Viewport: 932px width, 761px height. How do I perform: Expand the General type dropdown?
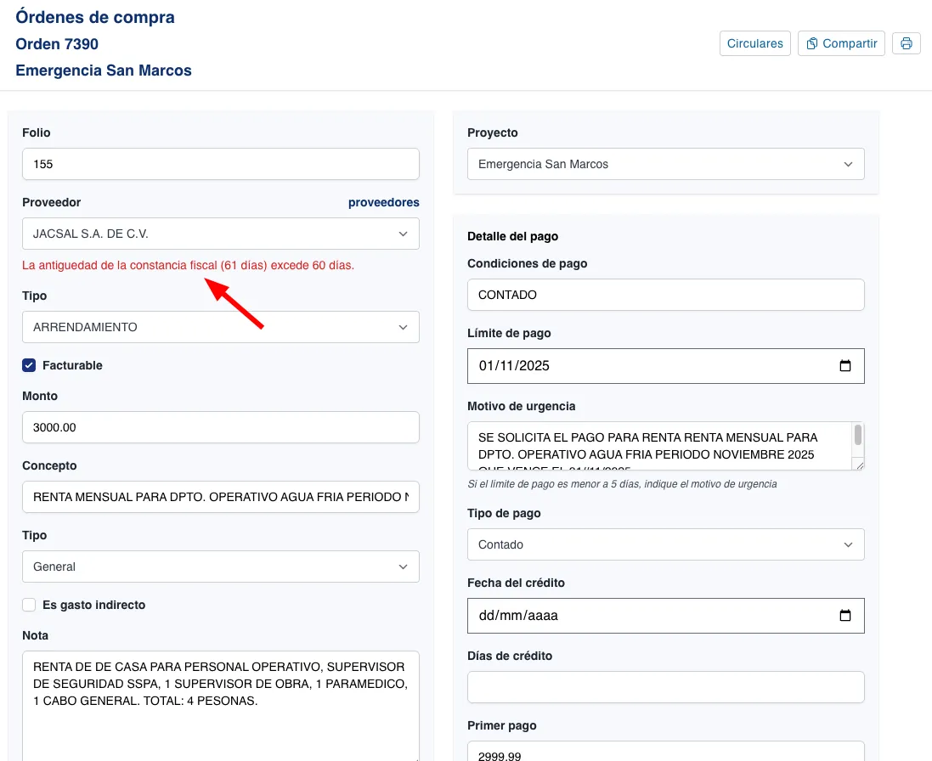tap(221, 567)
